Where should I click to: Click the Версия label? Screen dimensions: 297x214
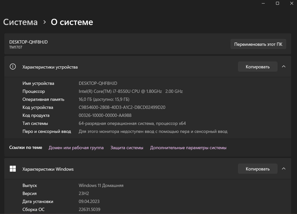click(x=29, y=193)
